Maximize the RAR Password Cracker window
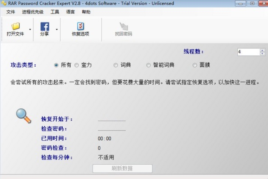 click(252, 3)
